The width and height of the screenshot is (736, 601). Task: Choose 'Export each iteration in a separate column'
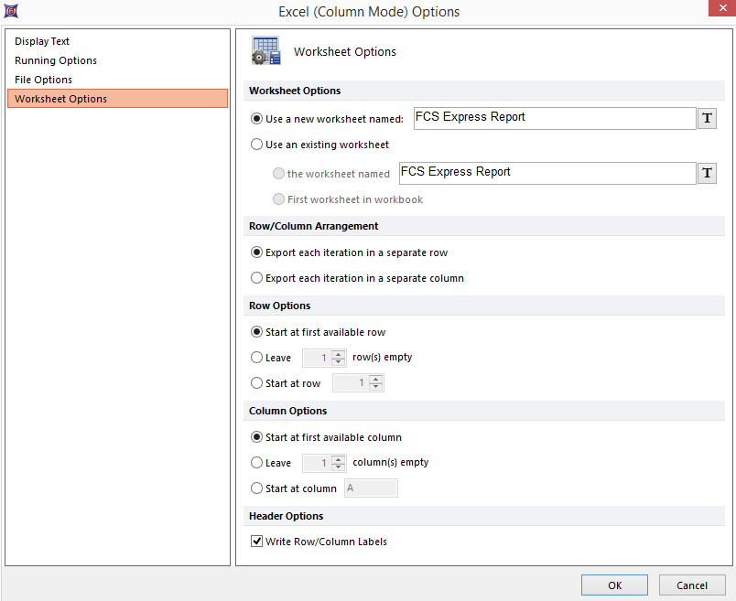point(257,278)
